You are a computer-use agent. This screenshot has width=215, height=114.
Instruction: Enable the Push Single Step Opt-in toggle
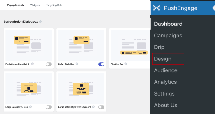[49, 64]
